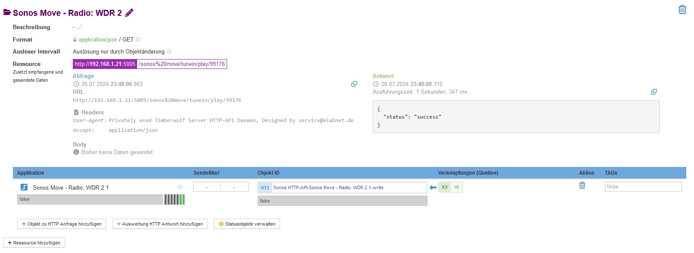This screenshot has height=253, width=694.
Task: Click the application step icon in row
Action: (24, 188)
